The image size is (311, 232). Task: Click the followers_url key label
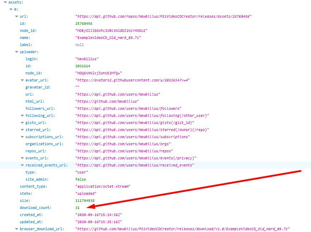tap(40, 108)
